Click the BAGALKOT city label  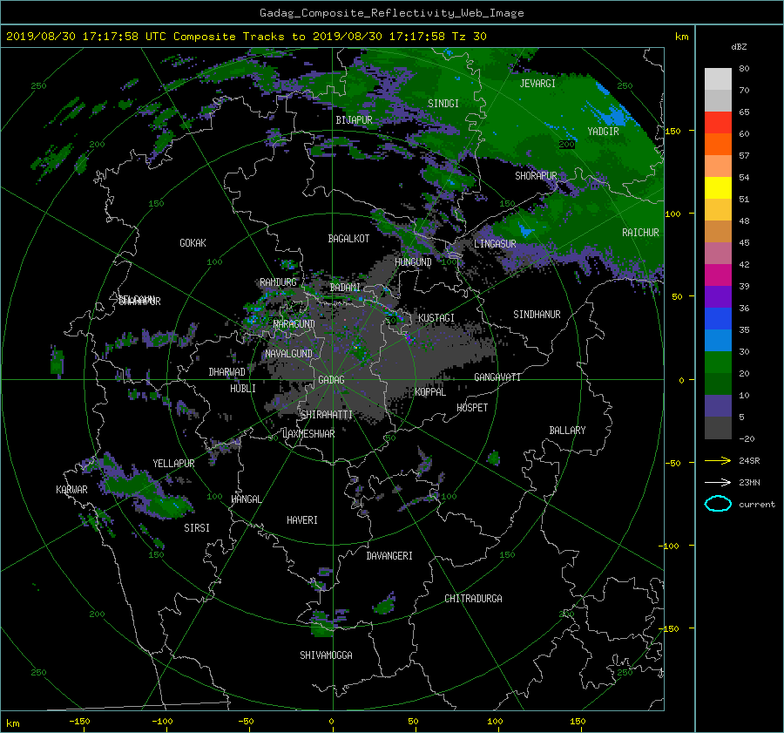tap(348, 239)
